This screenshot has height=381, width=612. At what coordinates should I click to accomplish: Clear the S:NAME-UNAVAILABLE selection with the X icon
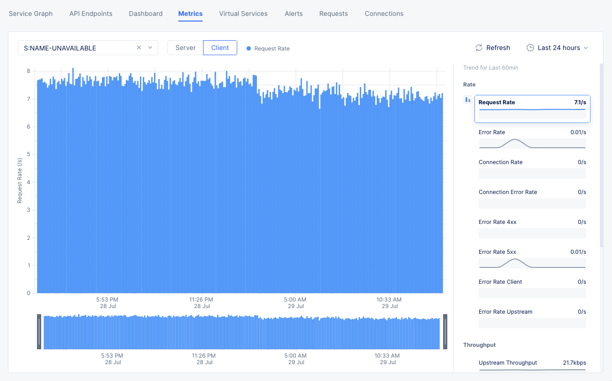[x=139, y=48]
